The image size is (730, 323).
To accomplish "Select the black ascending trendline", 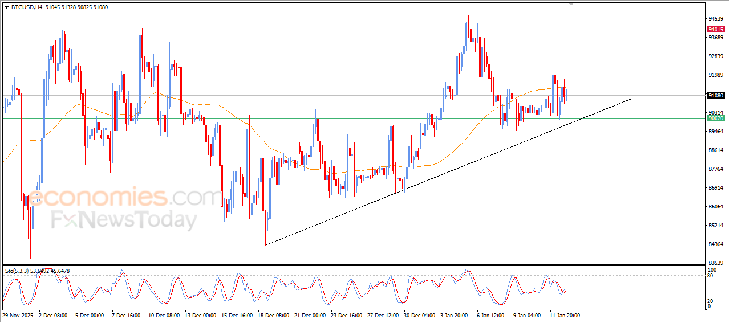I will coord(449,171).
